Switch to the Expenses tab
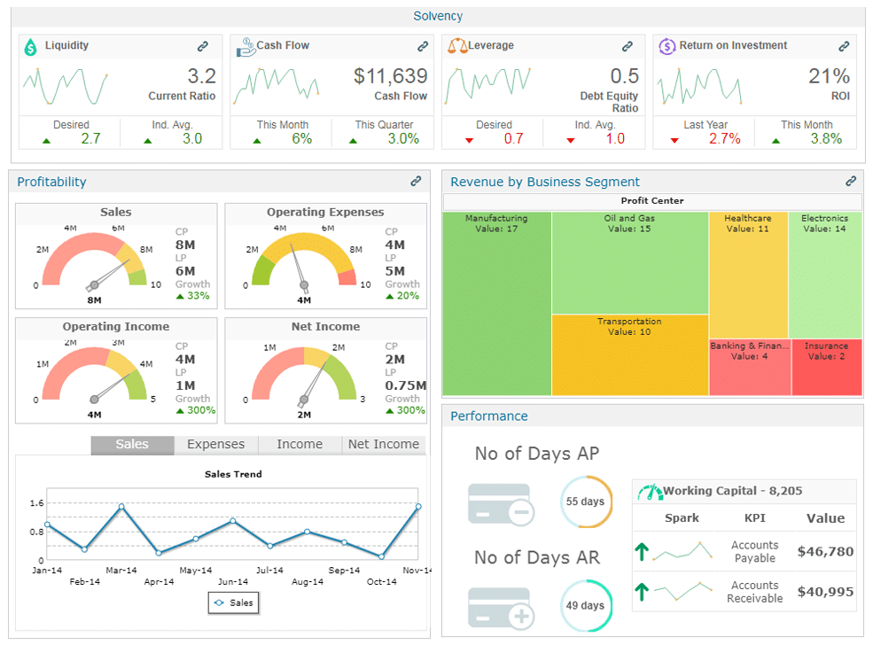The height and width of the screenshot is (645, 873). [x=215, y=445]
